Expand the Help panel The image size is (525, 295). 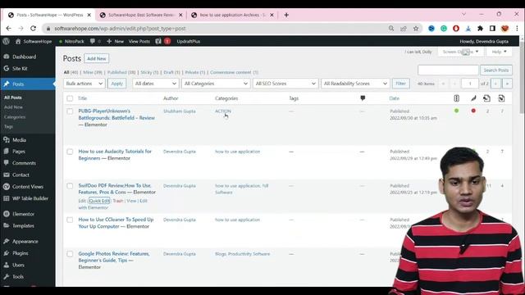pyautogui.click(x=500, y=52)
